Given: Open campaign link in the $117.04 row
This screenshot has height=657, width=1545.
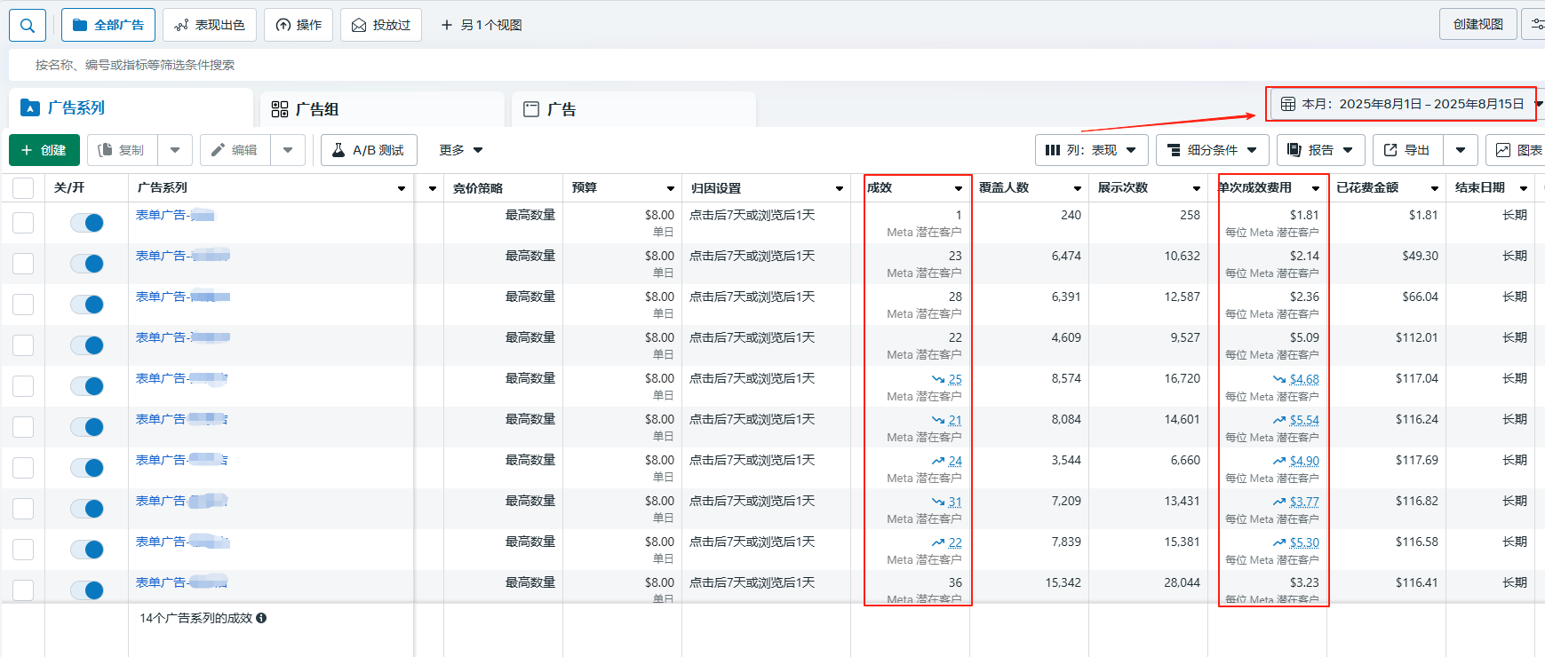Looking at the screenshot, I should coord(181,378).
